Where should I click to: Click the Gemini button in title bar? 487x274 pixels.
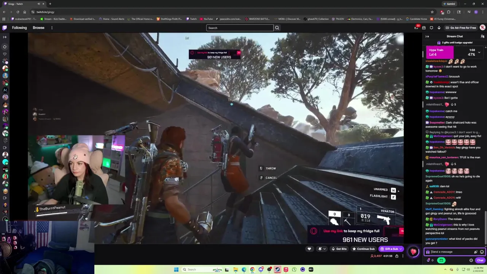click(x=449, y=4)
